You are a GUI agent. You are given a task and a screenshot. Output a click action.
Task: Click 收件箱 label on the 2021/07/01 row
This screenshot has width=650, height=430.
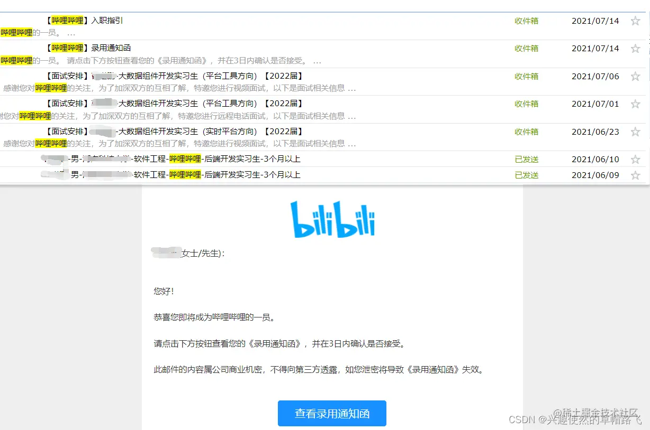527,104
